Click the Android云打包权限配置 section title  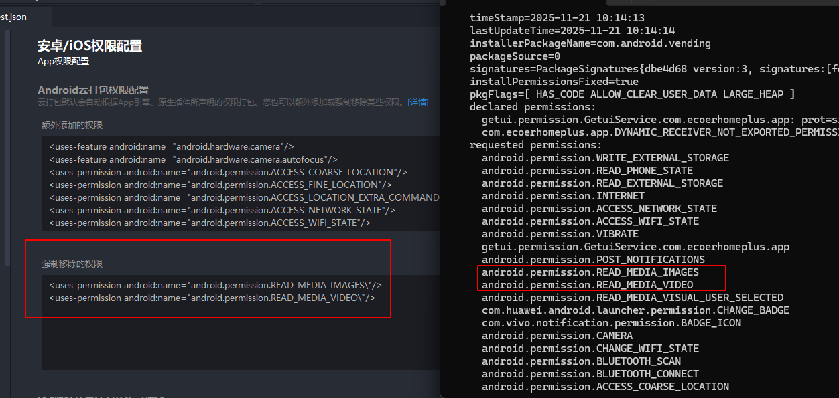click(x=93, y=90)
